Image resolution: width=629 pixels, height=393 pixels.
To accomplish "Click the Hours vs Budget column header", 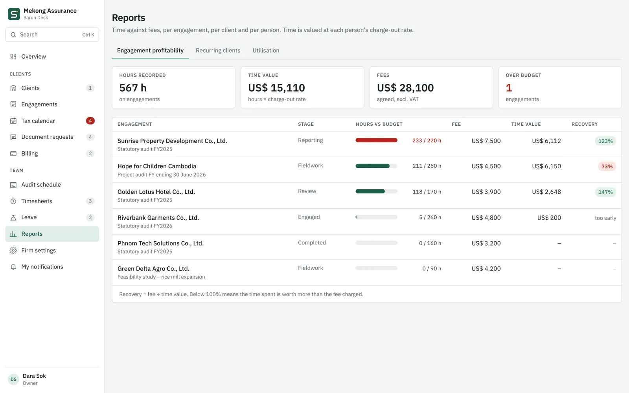I will (x=379, y=124).
